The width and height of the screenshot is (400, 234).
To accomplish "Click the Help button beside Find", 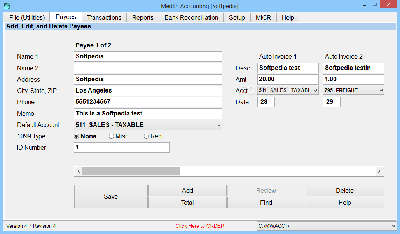I will 345,203.
